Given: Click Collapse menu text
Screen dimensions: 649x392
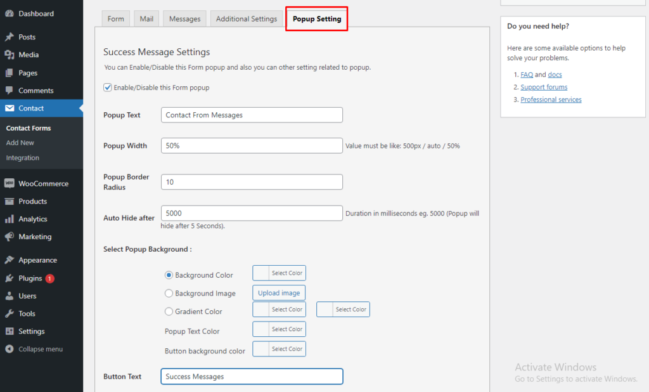Looking at the screenshot, I should (41, 349).
